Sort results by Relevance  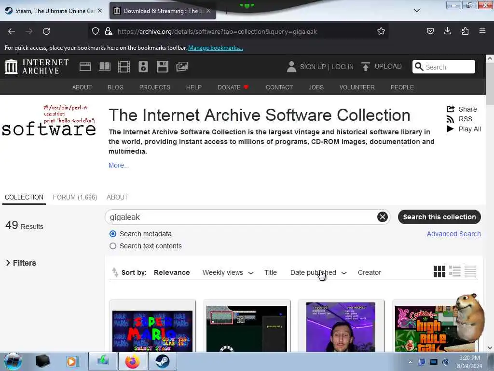tap(172, 272)
